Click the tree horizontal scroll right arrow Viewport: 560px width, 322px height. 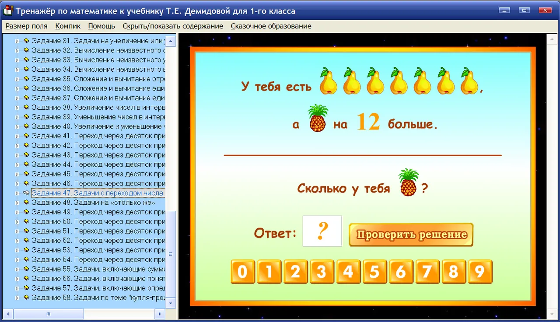pyautogui.click(x=161, y=314)
